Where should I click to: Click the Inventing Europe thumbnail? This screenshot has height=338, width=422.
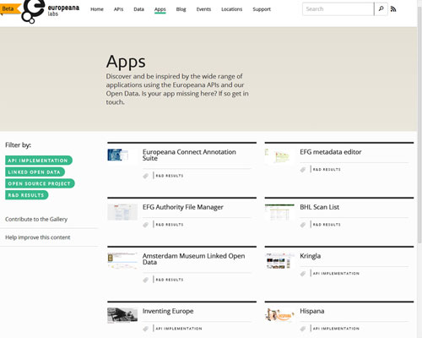[122, 315]
